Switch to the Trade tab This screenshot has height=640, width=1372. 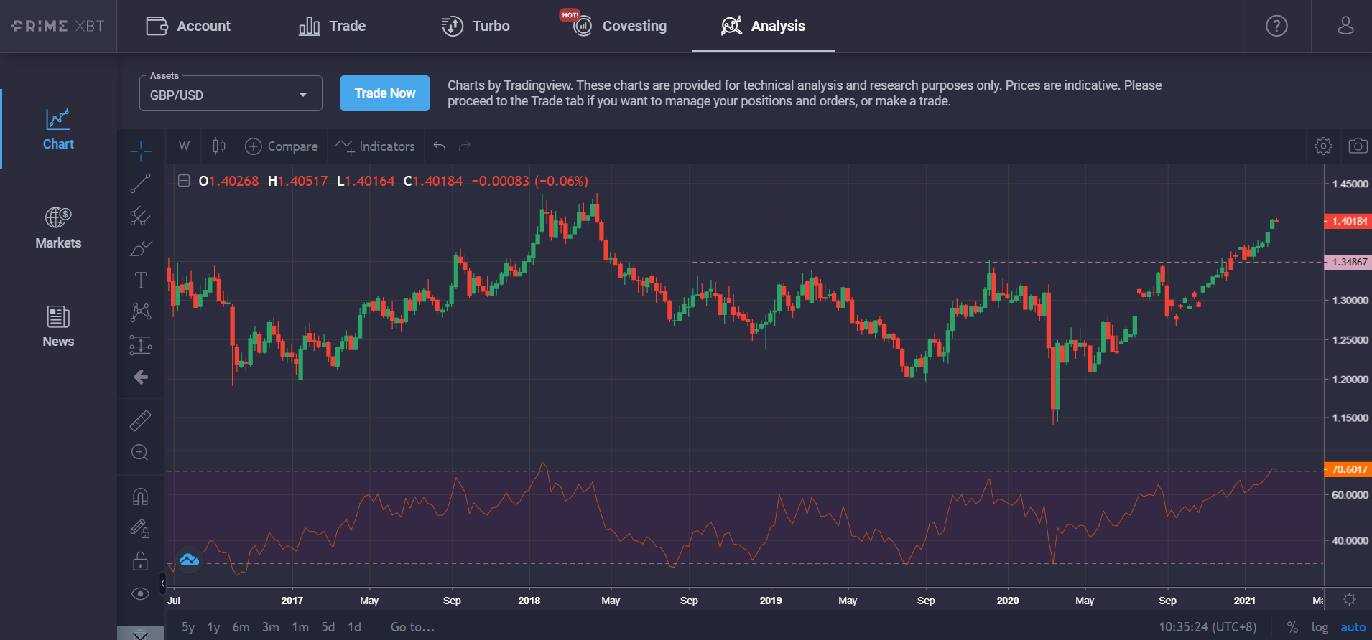click(x=333, y=27)
